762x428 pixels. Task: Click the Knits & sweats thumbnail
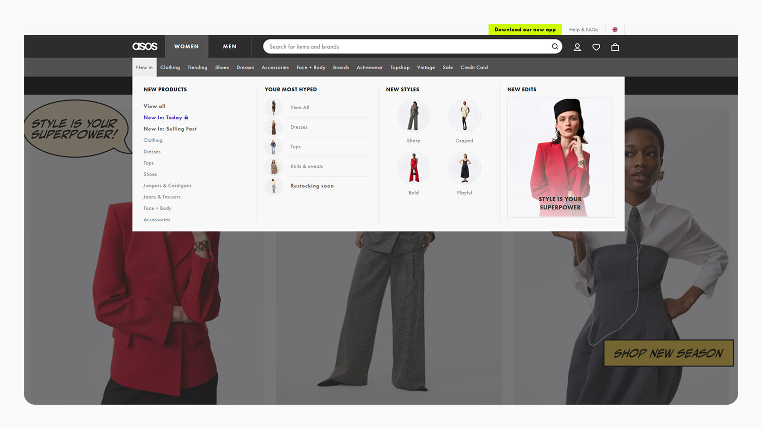[x=274, y=166]
